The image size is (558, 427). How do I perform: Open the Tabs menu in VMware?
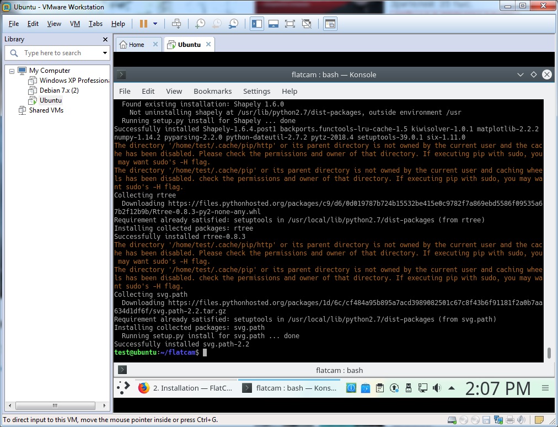pyautogui.click(x=95, y=24)
